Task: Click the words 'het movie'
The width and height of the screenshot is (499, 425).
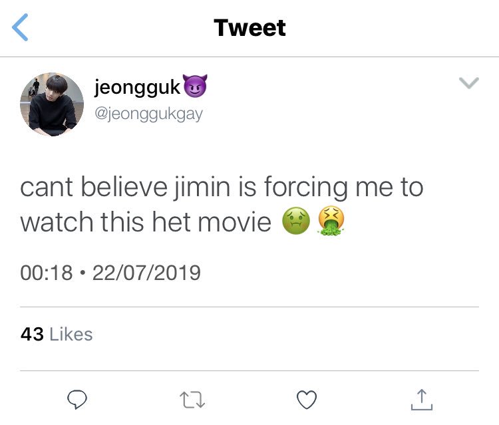Action: coord(212,221)
